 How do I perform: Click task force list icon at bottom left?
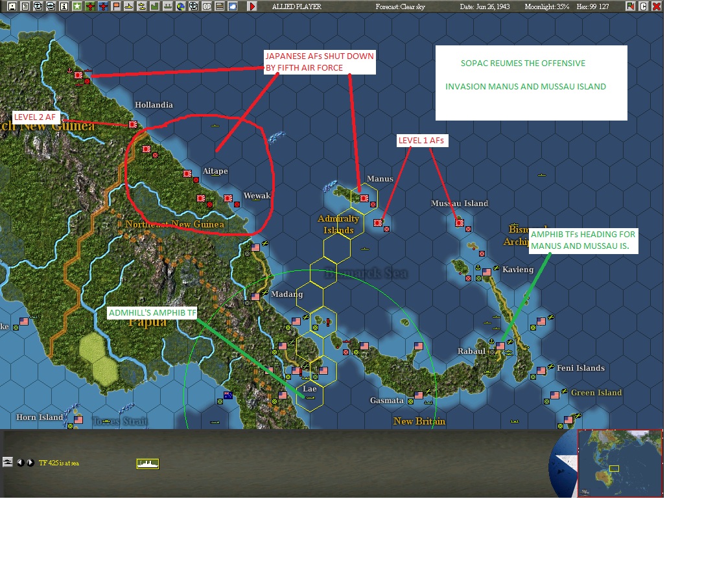point(8,462)
